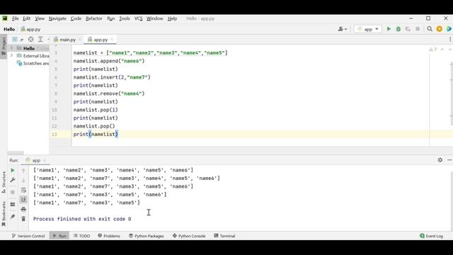The width and height of the screenshot is (453, 255).
Task: Click the down stack trace arrow
Action: (23, 180)
